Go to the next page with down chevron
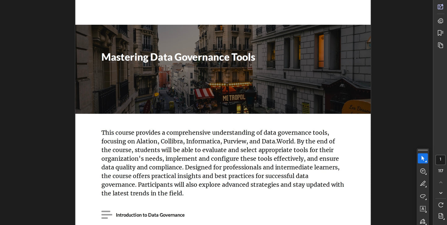The image size is (447, 225). [x=441, y=193]
